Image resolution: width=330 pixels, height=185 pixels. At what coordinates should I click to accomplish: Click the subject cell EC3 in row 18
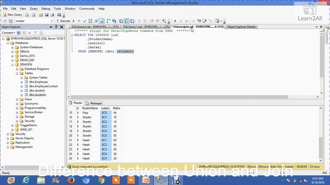(106, 126)
